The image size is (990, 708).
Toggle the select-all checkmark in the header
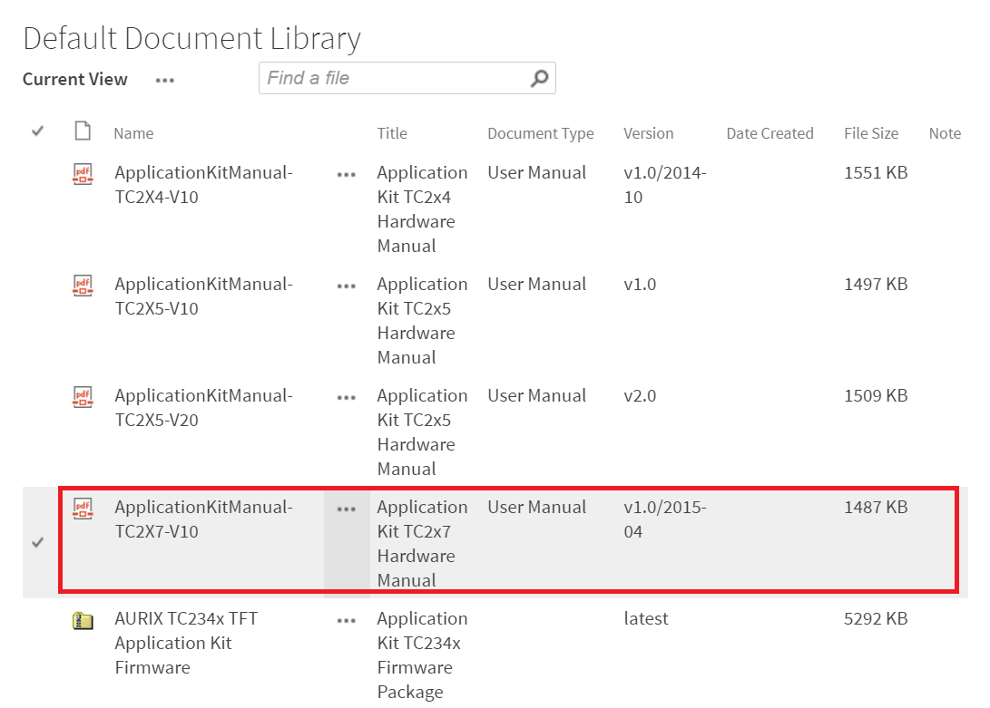coord(38,131)
